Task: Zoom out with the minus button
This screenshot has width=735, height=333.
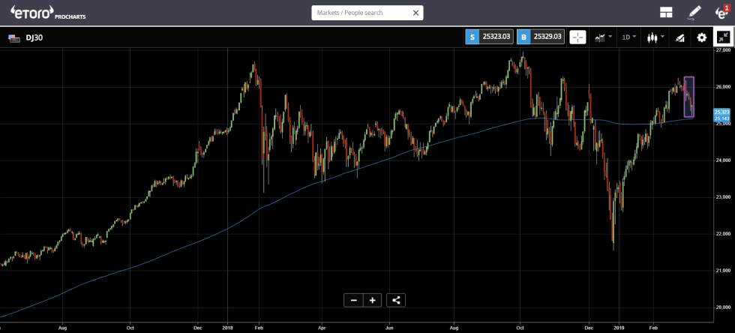Action: click(x=353, y=300)
